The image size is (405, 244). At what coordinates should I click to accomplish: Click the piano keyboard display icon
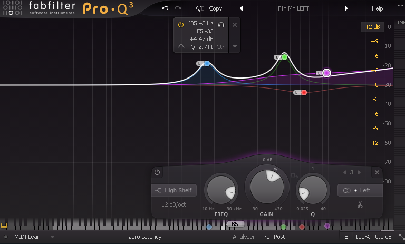(x=4, y=226)
